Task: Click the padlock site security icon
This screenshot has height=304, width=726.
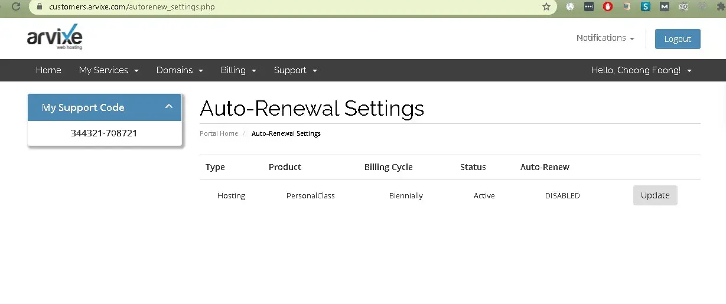Action: (x=40, y=7)
